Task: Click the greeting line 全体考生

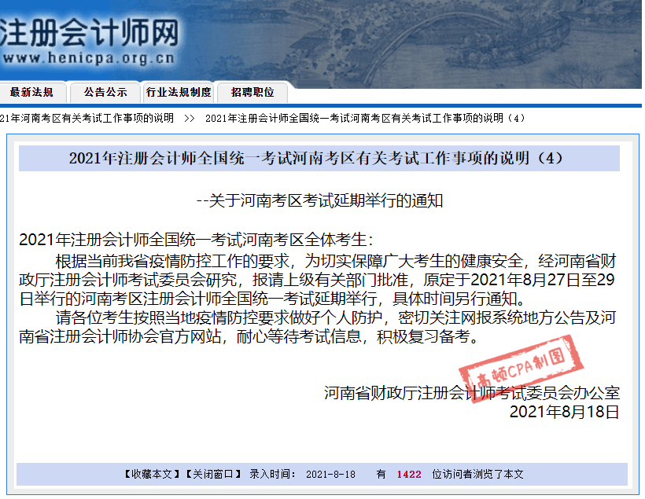Action: 196,240
